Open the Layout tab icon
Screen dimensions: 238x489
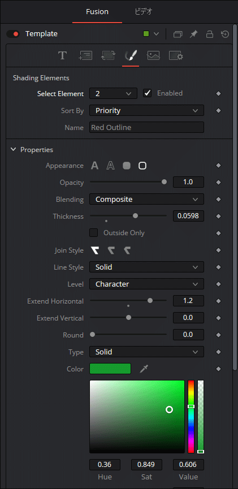(x=85, y=55)
